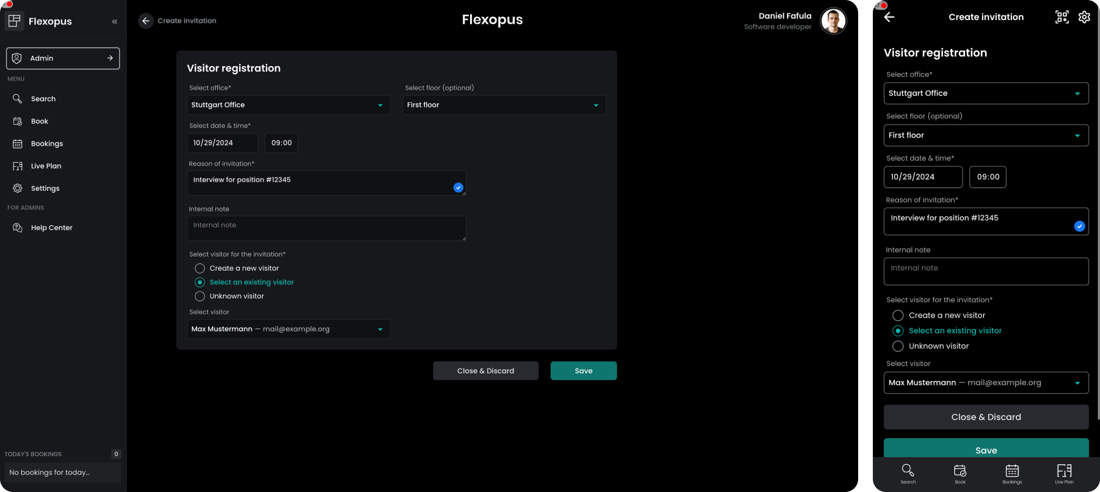Select the 'Create a new visitor' radio option
The image size is (1100, 492).
[200, 269]
